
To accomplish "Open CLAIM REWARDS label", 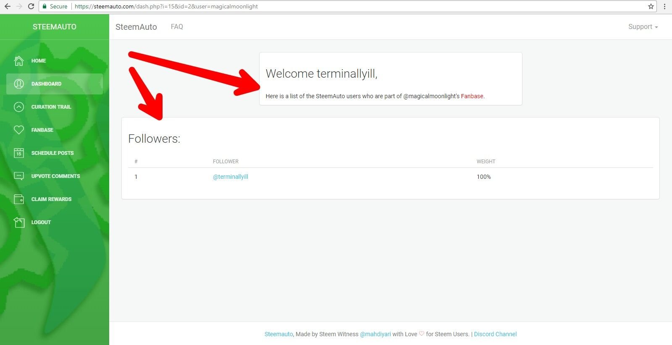I will coord(51,199).
